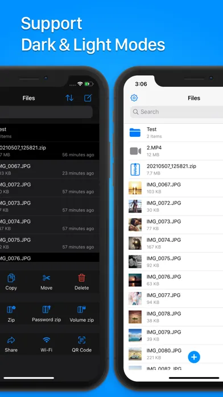Select IMG_0073.JPG row in dark mode
Viewport: 223px width, 397px height.
coord(49,206)
